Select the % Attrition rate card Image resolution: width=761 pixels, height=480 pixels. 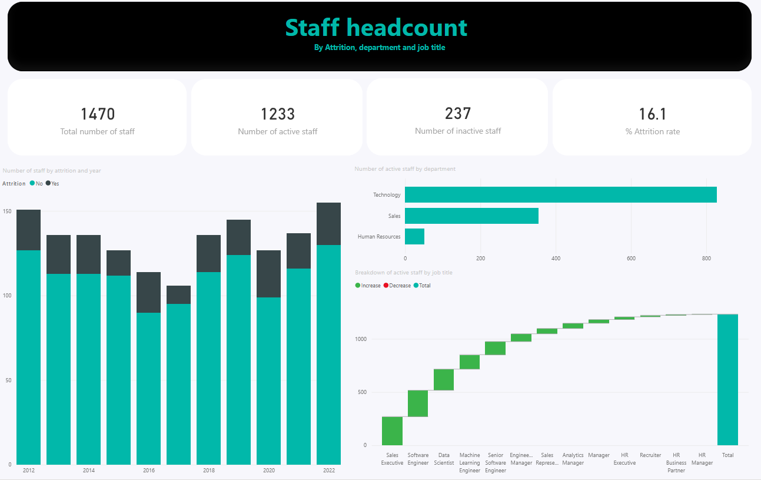click(x=652, y=118)
